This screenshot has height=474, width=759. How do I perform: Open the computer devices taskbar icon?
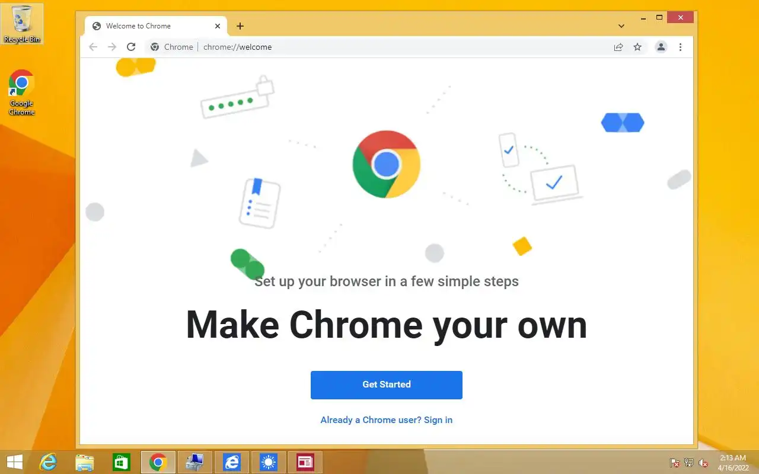tap(194, 462)
